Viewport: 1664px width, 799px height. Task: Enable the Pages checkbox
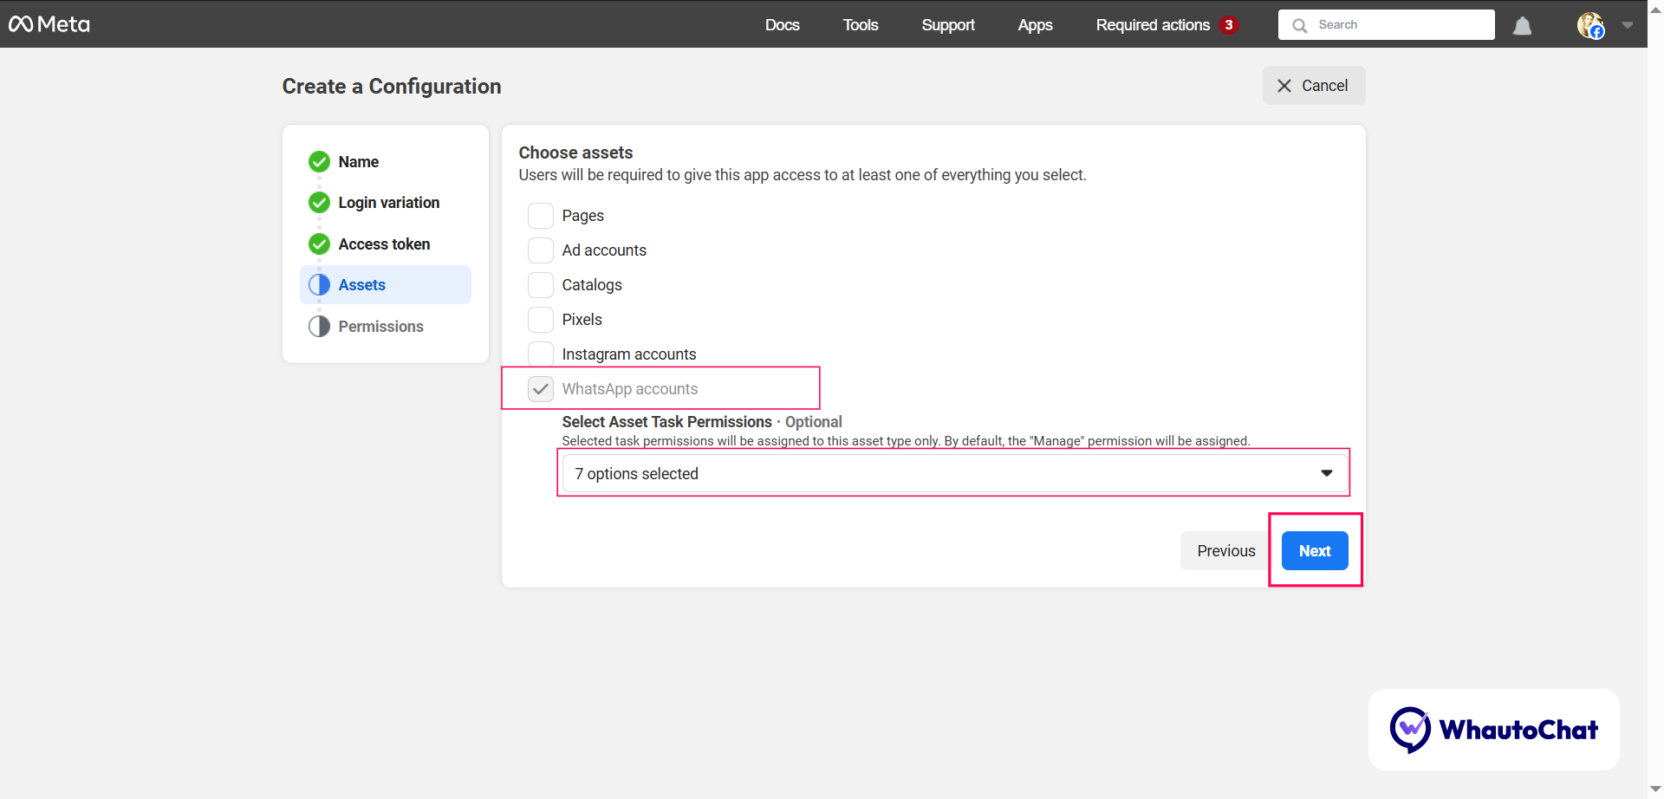click(x=541, y=216)
